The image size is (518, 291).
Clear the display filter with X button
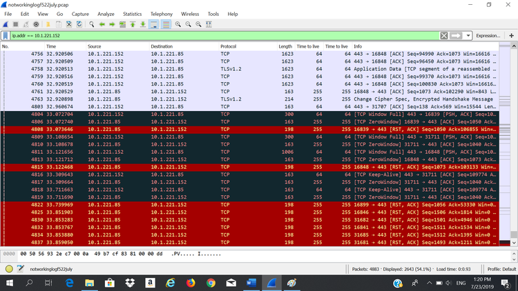point(443,35)
